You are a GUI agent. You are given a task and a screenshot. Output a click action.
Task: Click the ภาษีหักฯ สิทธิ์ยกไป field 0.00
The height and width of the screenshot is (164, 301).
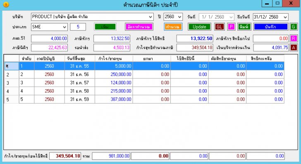pyautogui.click(x=271, y=38)
